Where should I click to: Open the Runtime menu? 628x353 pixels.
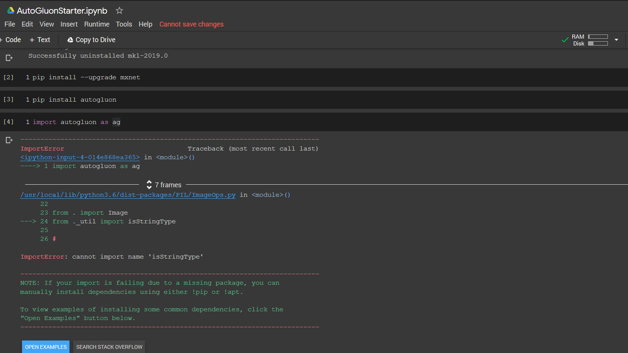[x=97, y=24]
